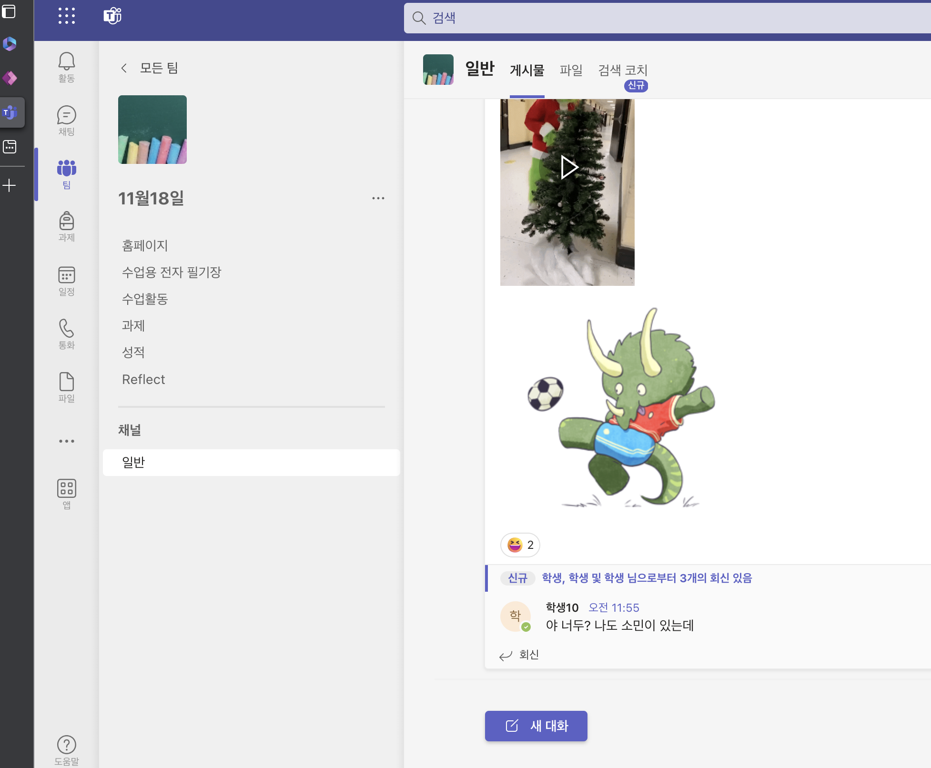Switch to the 파일 tab
The width and height of the screenshot is (931, 768).
click(571, 71)
